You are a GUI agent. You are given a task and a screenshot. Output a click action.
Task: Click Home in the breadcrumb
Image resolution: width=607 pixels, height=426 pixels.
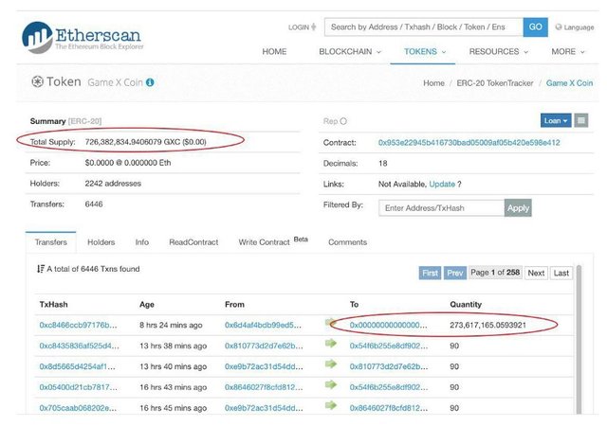(433, 83)
